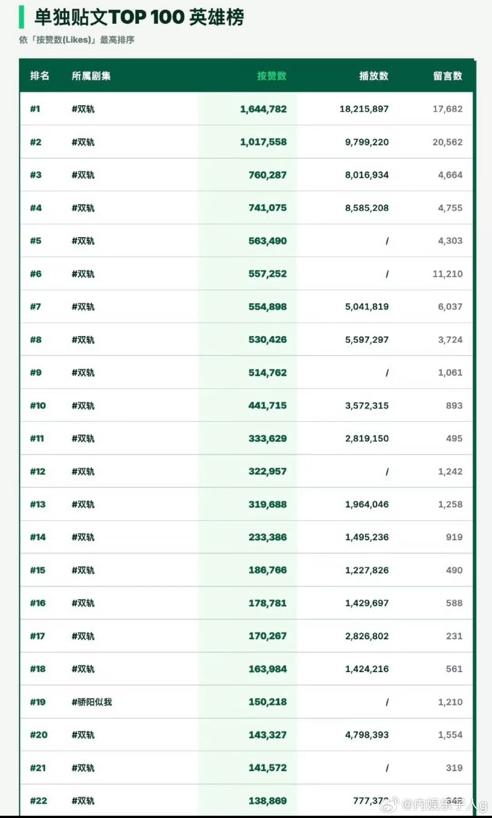
Task: Click the play count 18,215,897
Action: pos(364,109)
